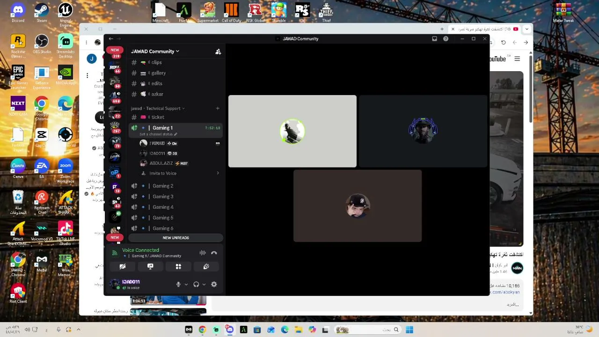Click the white-background voice participant tile
Image resolution: width=599 pixels, height=337 pixels.
tap(292, 131)
